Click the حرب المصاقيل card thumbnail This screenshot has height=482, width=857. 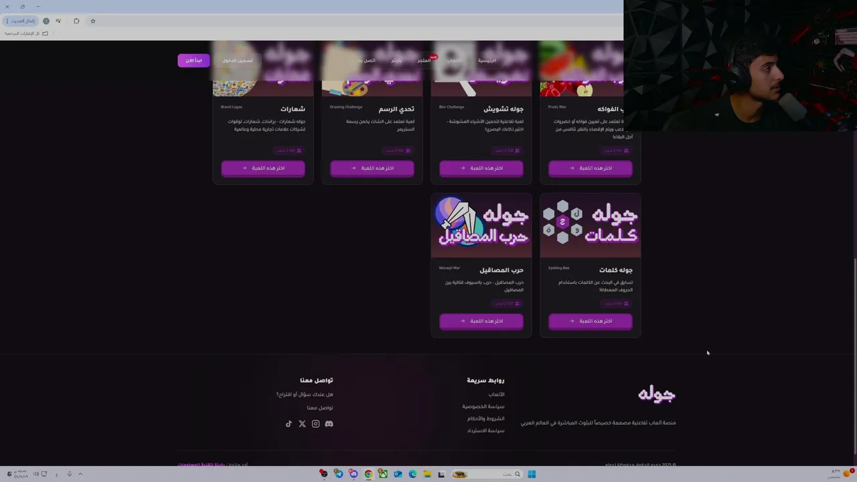click(x=481, y=226)
